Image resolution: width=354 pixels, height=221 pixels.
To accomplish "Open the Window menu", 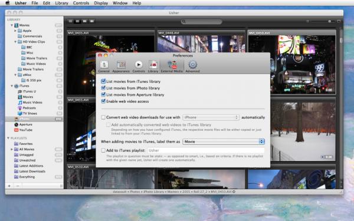I will (120, 3).
